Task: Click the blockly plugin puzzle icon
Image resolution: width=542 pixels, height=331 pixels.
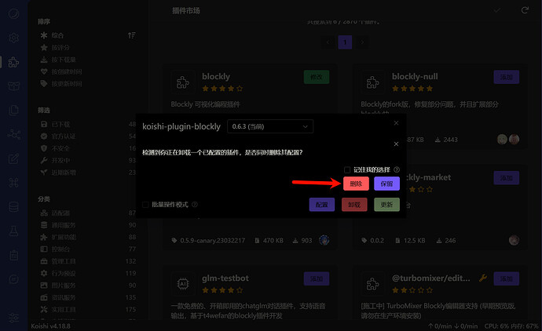Action: 182,82
